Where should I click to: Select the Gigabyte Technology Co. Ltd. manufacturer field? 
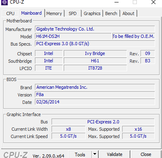(95, 29)
